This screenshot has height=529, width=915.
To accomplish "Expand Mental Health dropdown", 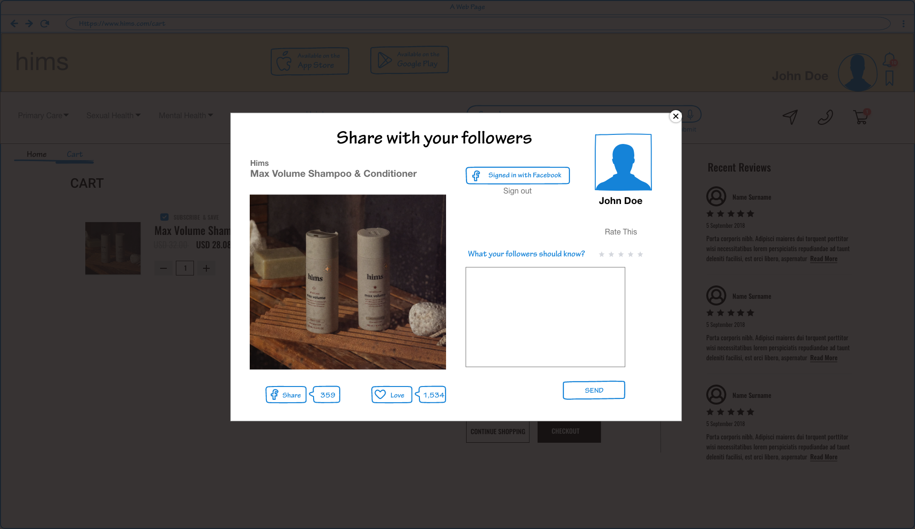I will coord(186,115).
